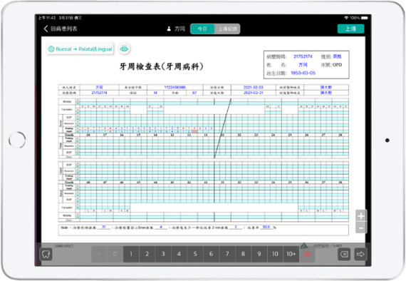Switch to the 上傳紀錄 tab
This screenshot has width=406, height=281.
(227, 29)
